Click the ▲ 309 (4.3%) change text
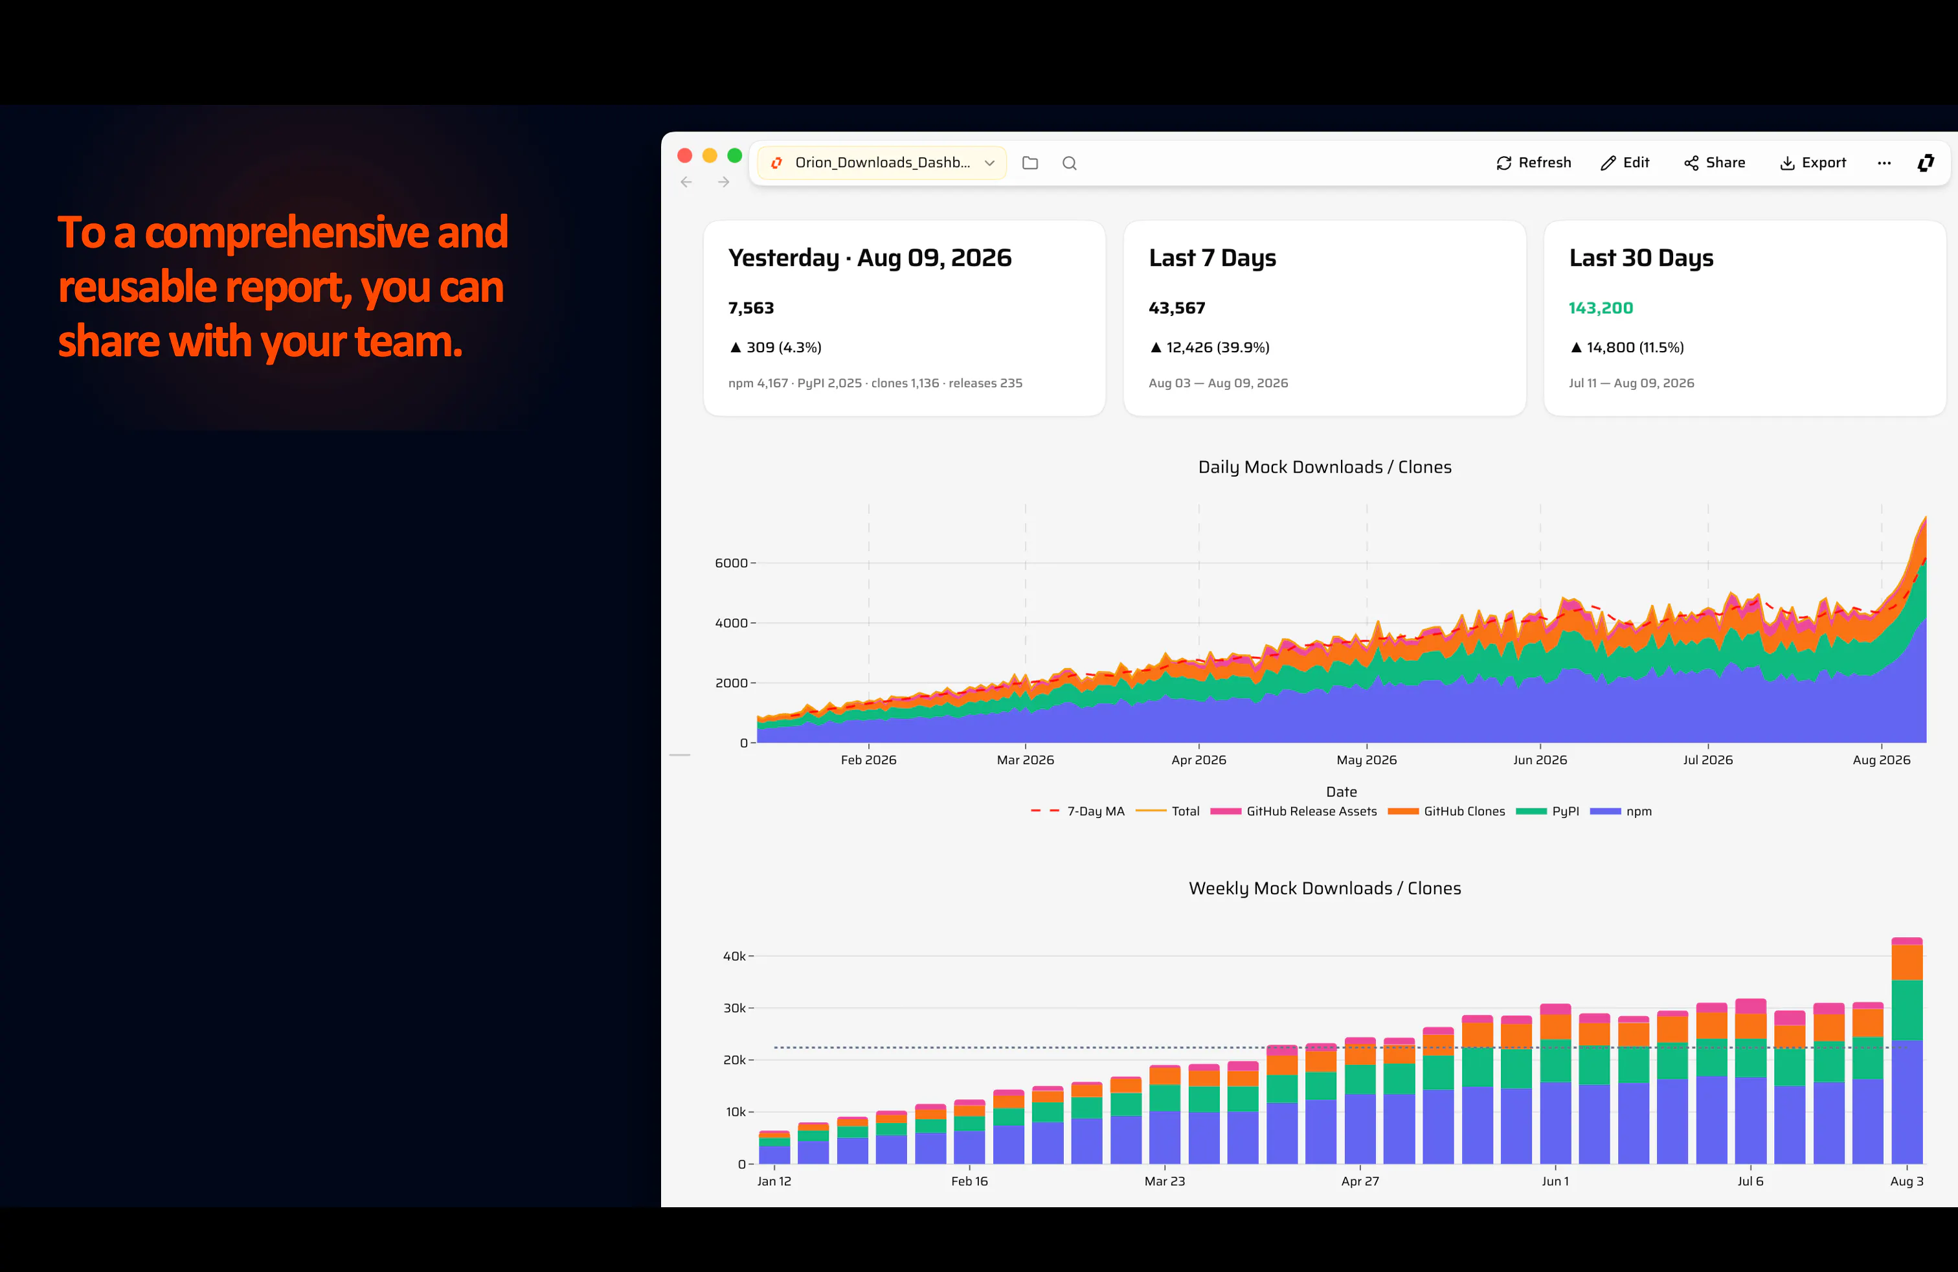This screenshot has width=1958, height=1272. pyautogui.click(x=776, y=347)
